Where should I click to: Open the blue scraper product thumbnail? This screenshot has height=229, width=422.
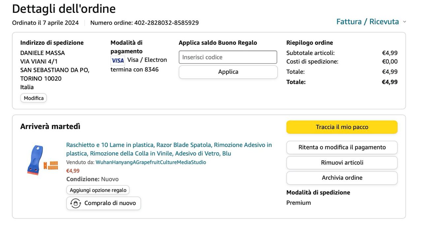42,160
